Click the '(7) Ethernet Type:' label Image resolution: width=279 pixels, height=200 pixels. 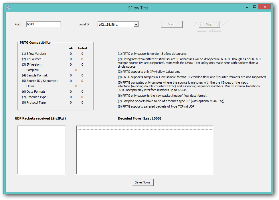tap(35, 97)
